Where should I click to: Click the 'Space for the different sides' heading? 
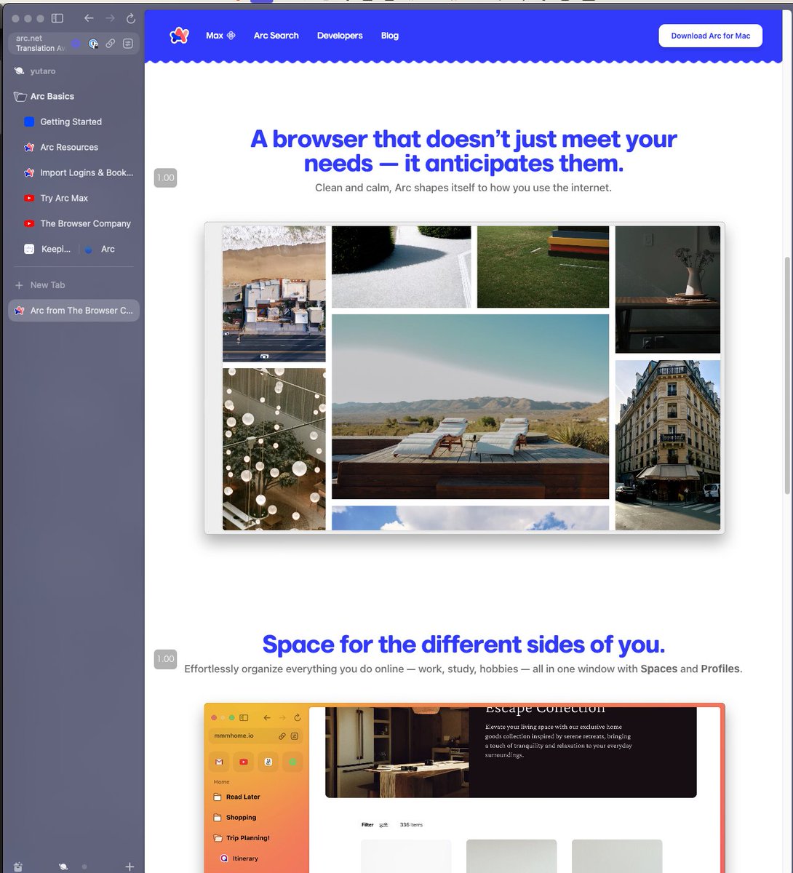click(x=463, y=645)
